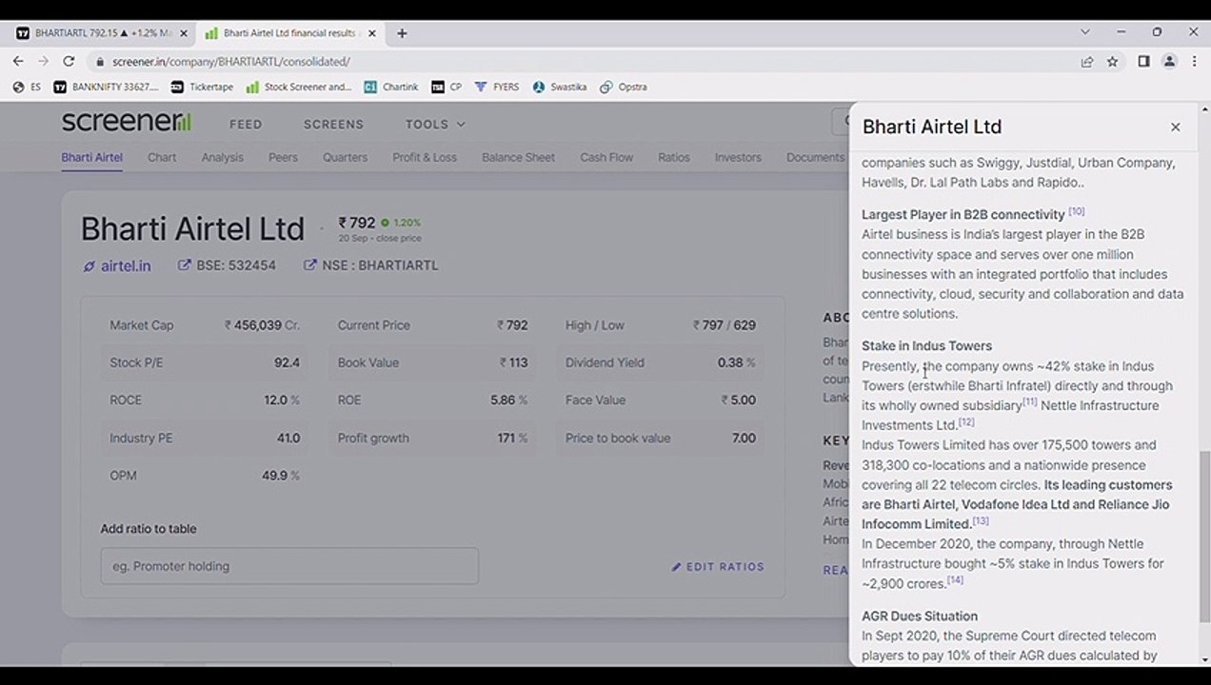Jump to the Cash Flow section
The height and width of the screenshot is (685, 1211).
pyautogui.click(x=606, y=158)
